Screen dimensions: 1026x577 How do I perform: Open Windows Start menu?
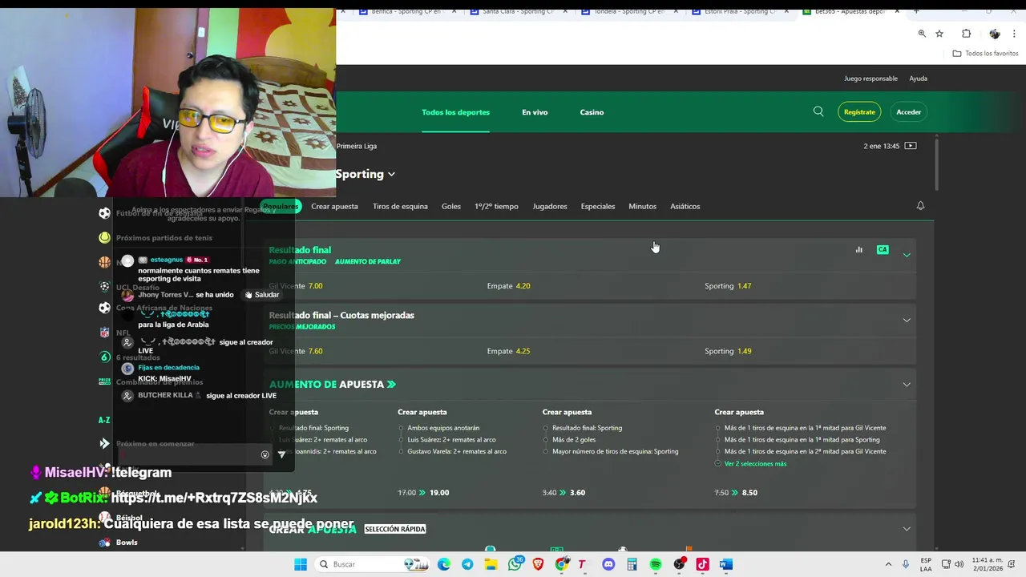[301, 564]
